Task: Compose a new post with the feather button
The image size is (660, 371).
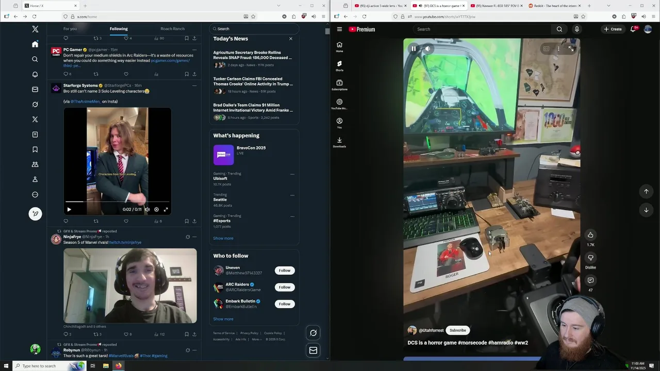Action: pos(35,213)
